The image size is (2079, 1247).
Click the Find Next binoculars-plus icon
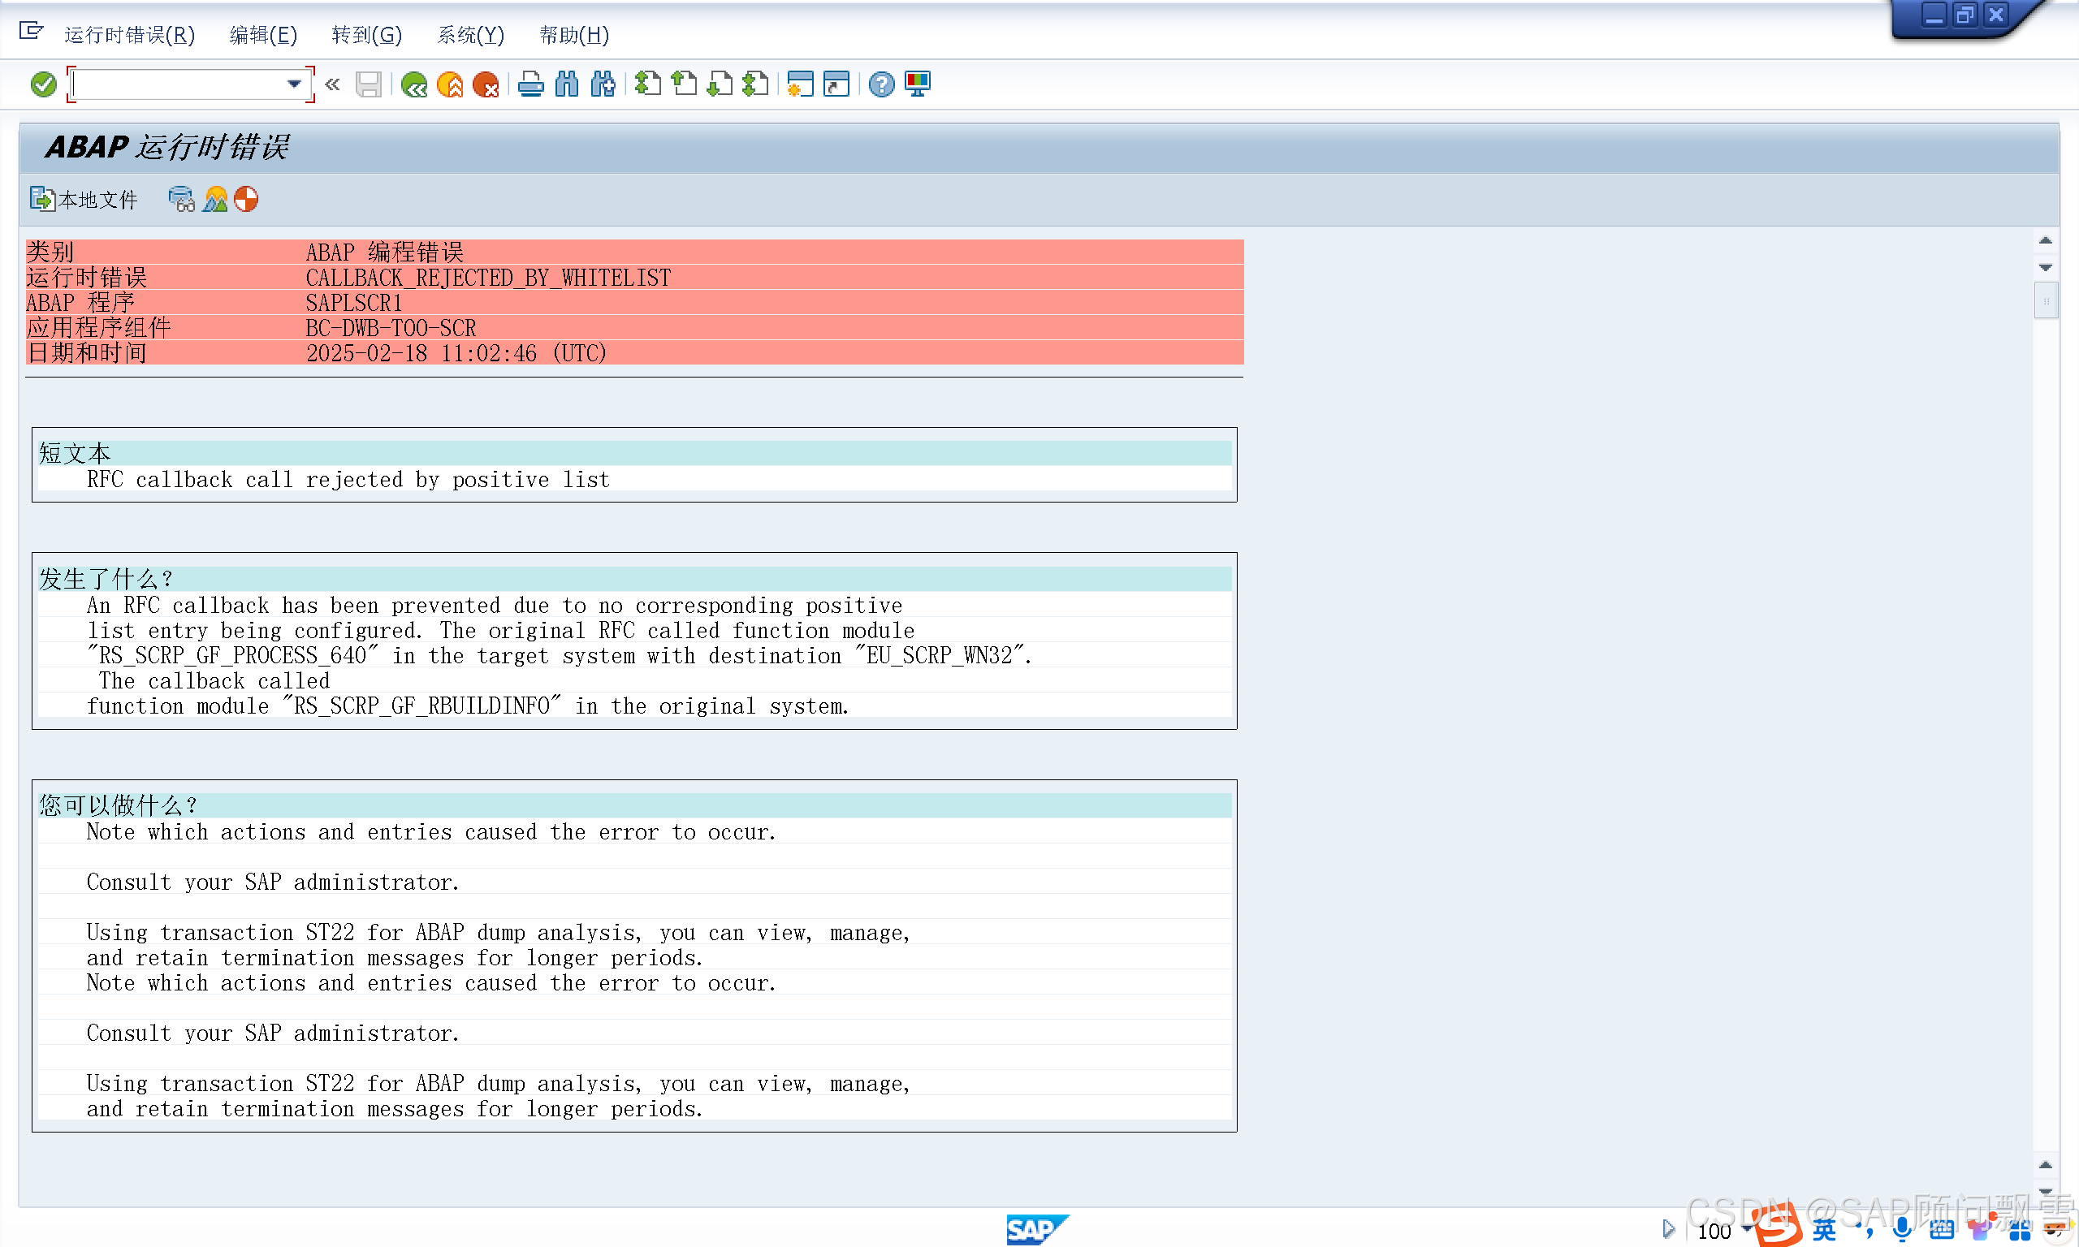click(602, 84)
